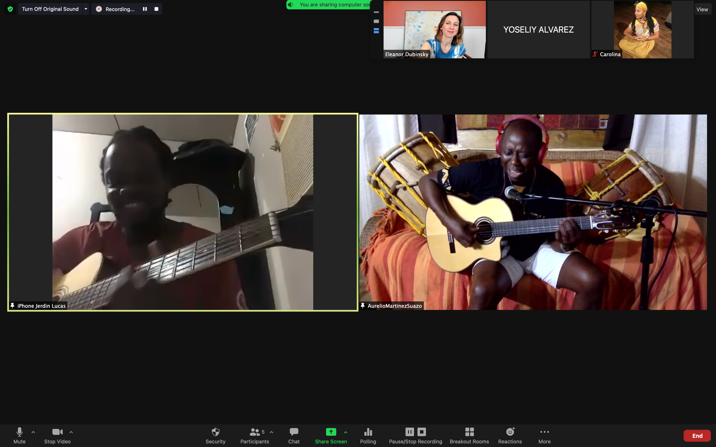Open Polling from the toolbar
This screenshot has width=716, height=447.
tap(368, 435)
